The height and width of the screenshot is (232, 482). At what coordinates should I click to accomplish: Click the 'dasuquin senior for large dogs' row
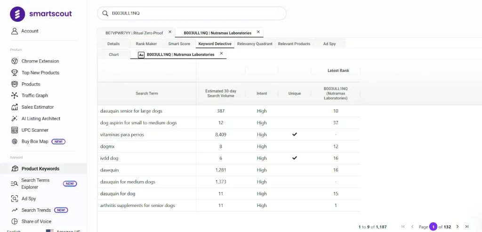[229, 111]
